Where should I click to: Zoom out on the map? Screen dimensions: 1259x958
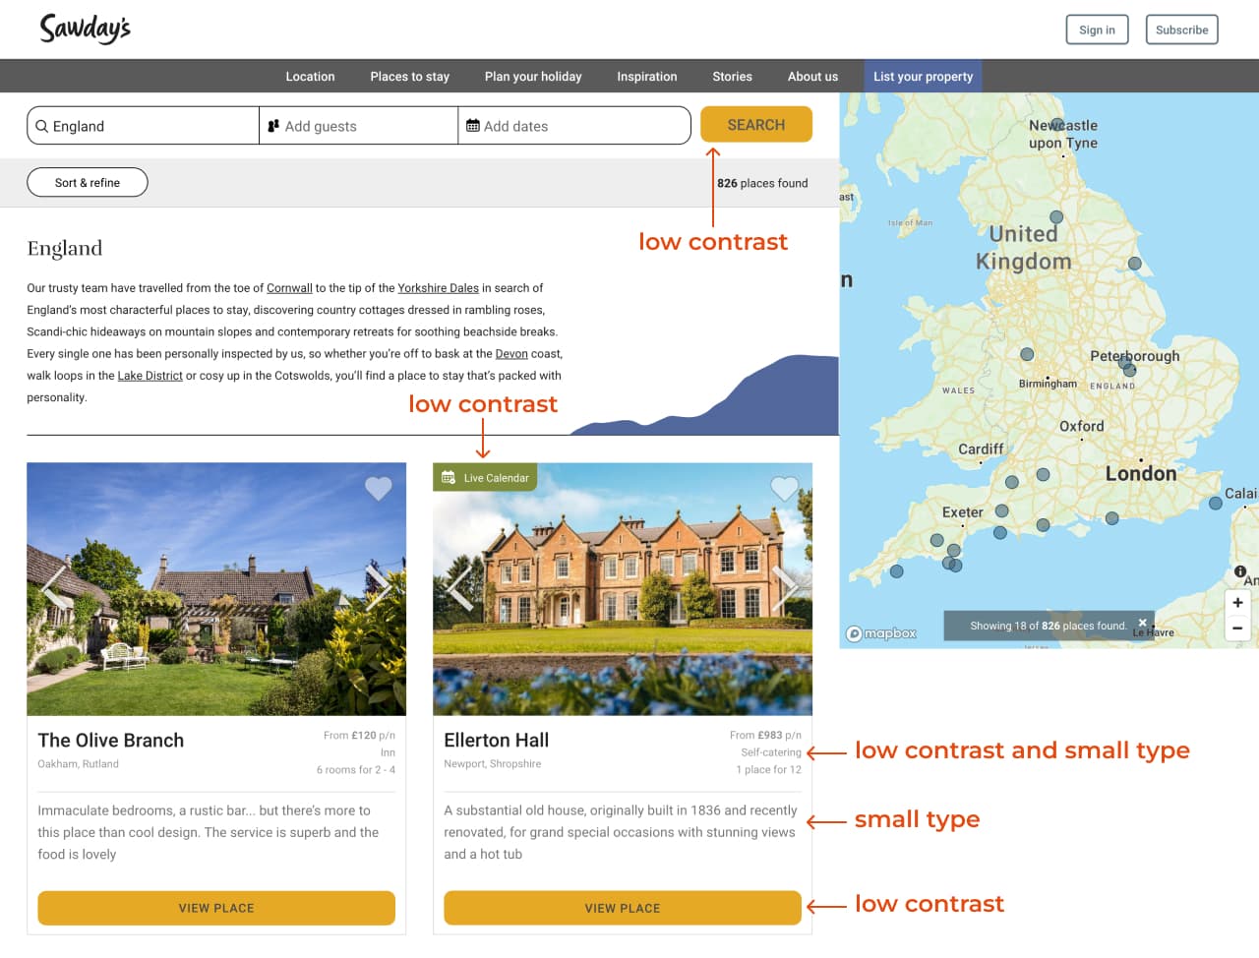pyautogui.click(x=1237, y=629)
